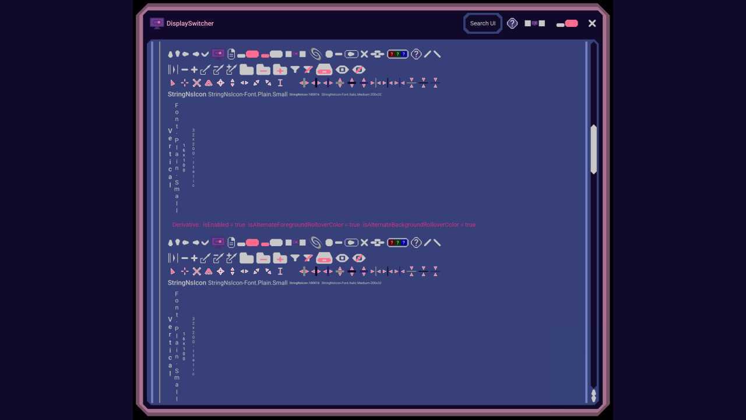
Task: Click the plus icon above the Derivative line
Action: pyautogui.click(x=194, y=69)
